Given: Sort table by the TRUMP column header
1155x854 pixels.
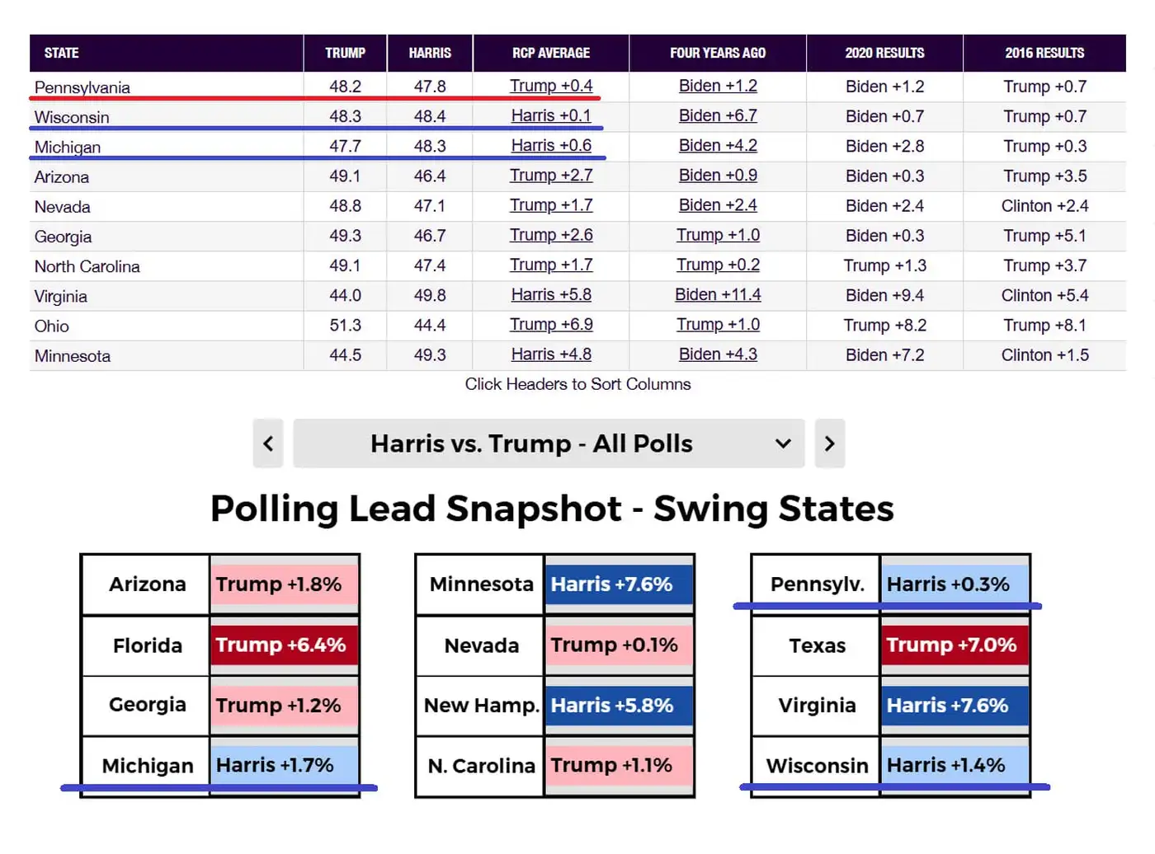Looking at the screenshot, I should click(x=345, y=53).
